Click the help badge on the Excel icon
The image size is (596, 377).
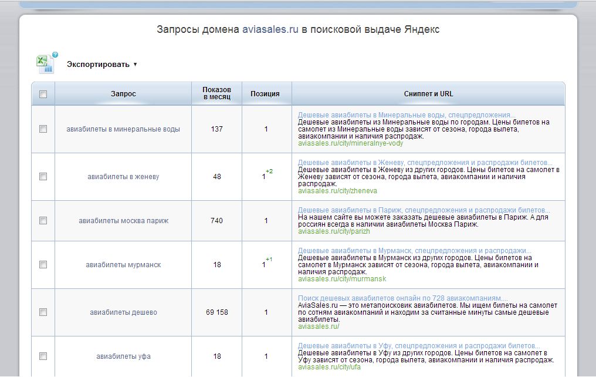[55, 55]
